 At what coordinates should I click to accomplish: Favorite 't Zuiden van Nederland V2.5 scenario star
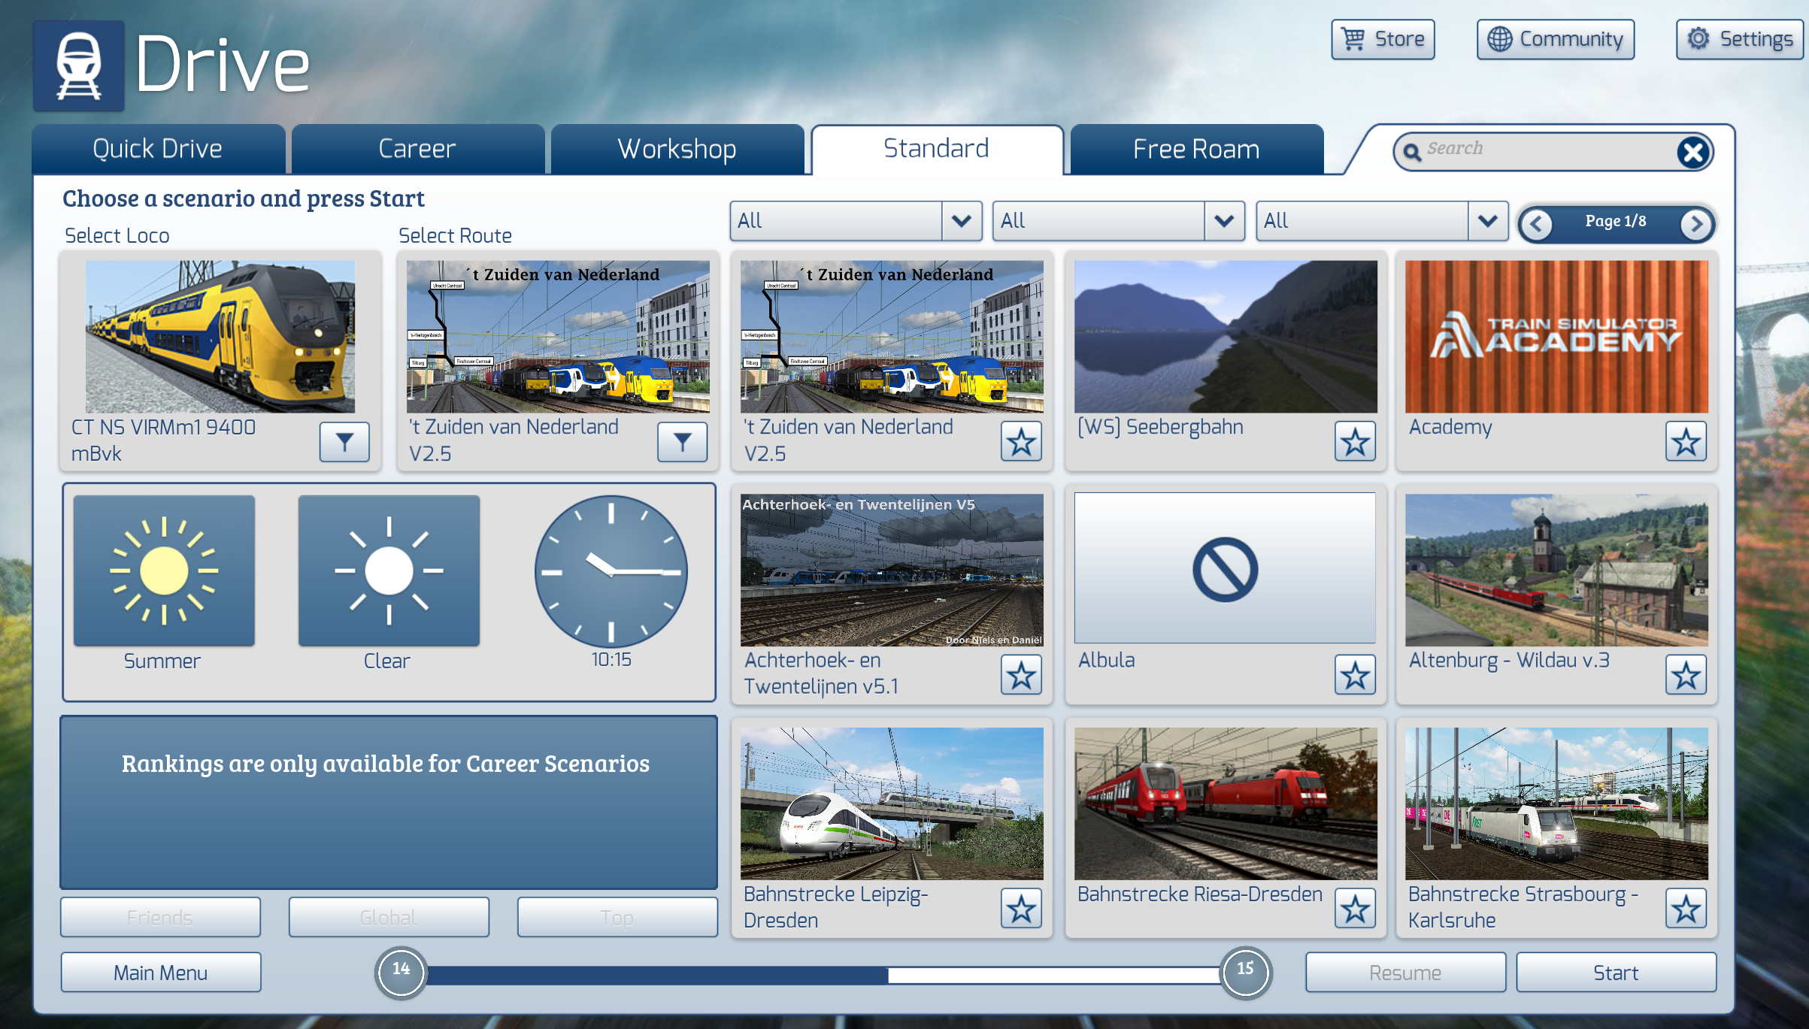1021,441
